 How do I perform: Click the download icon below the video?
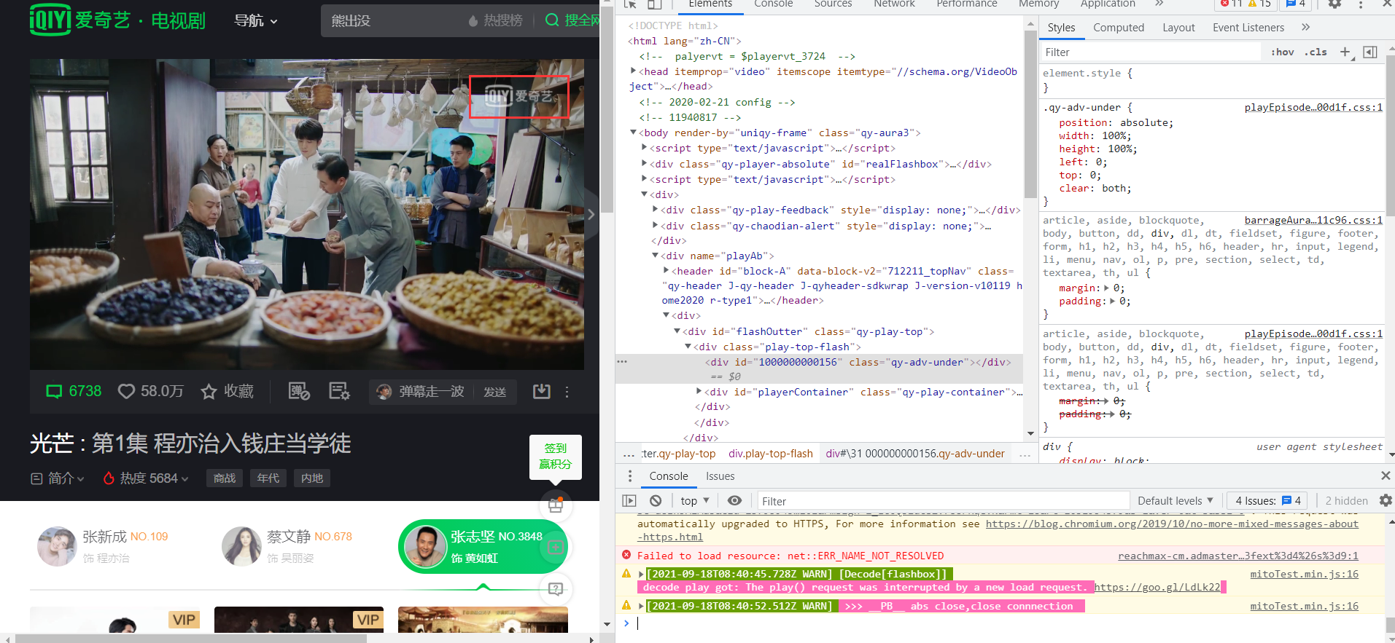pyautogui.click(x=541, y=391)
